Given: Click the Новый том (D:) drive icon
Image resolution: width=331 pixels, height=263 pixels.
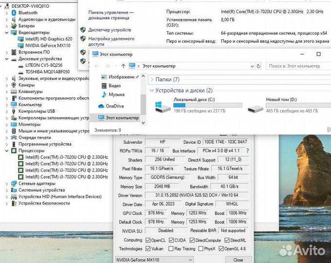Looking at the screenshot, I should click(256, 109).
